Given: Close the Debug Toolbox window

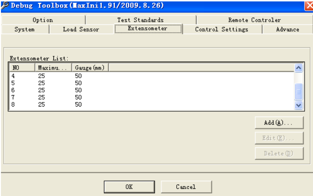Looking at the screenshot, I should [x=308, y=6].
